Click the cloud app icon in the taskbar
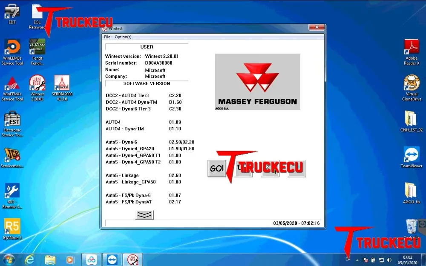 [91, 260]
